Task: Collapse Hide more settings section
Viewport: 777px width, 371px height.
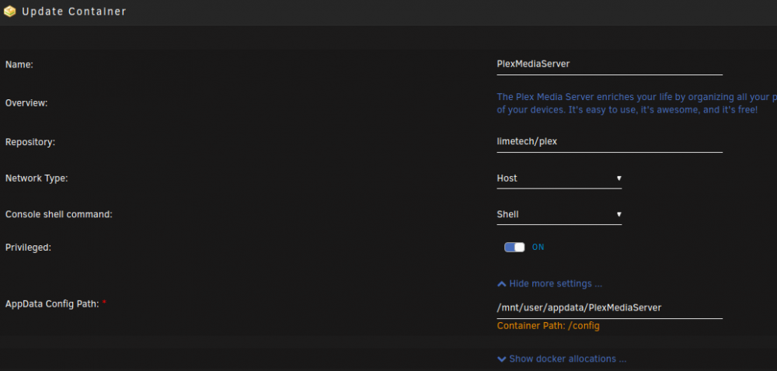Action: click(x=549, y=284)
